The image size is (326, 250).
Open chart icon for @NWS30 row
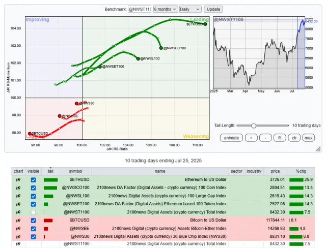pos(18,237)
